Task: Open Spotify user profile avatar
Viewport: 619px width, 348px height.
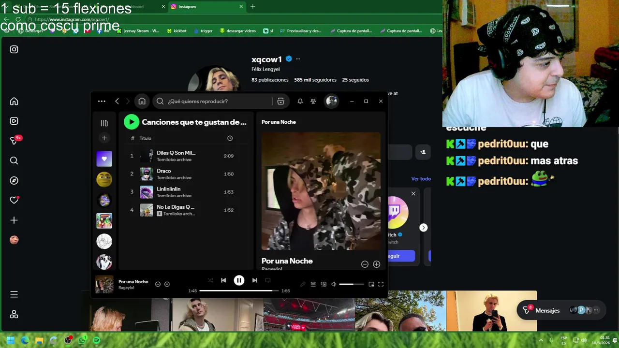Action: [331, 101]
